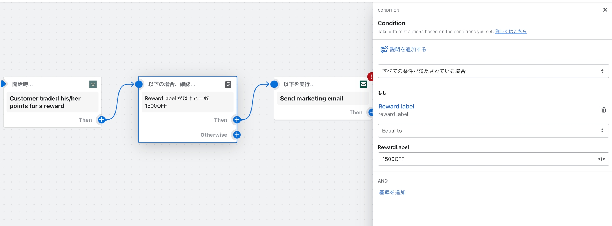Click the crown app icon on trigger card
Image resolution: width=612 pixels, height=226 pixels.
click(x=93, y=84)
